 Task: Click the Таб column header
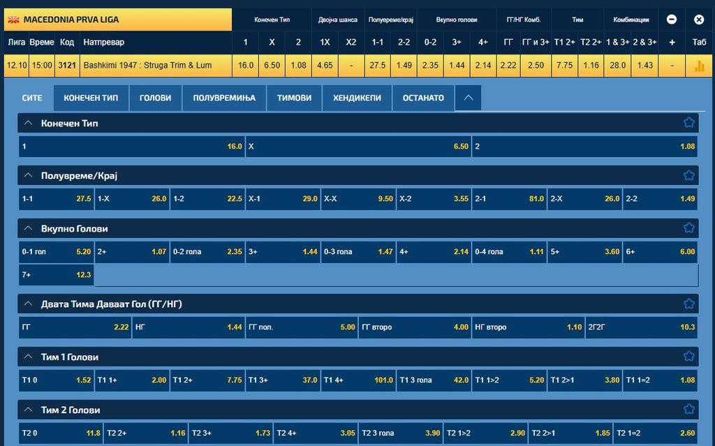(x=699, y=43)
